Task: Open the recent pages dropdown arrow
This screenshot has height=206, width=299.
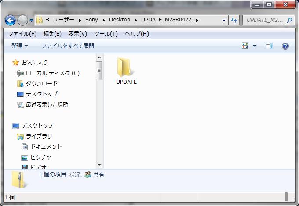Action: tap(32, 21)
